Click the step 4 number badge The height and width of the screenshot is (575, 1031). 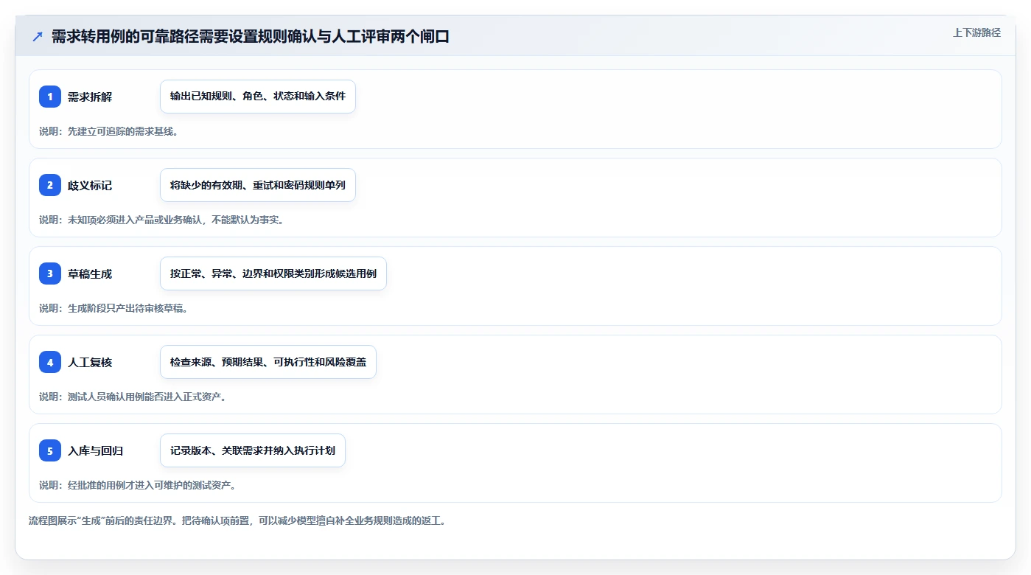click(x=50, y=362)
